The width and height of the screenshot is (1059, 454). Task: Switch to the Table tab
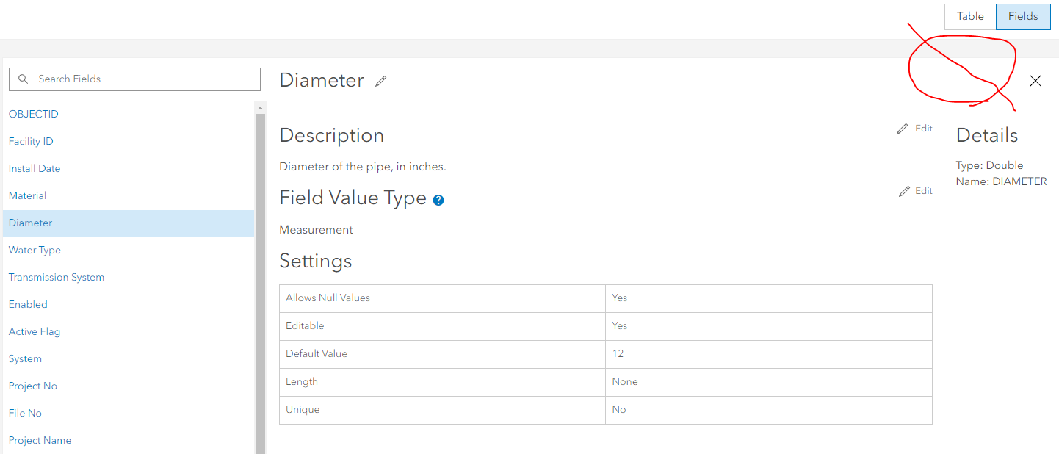(x=969, y=16)
